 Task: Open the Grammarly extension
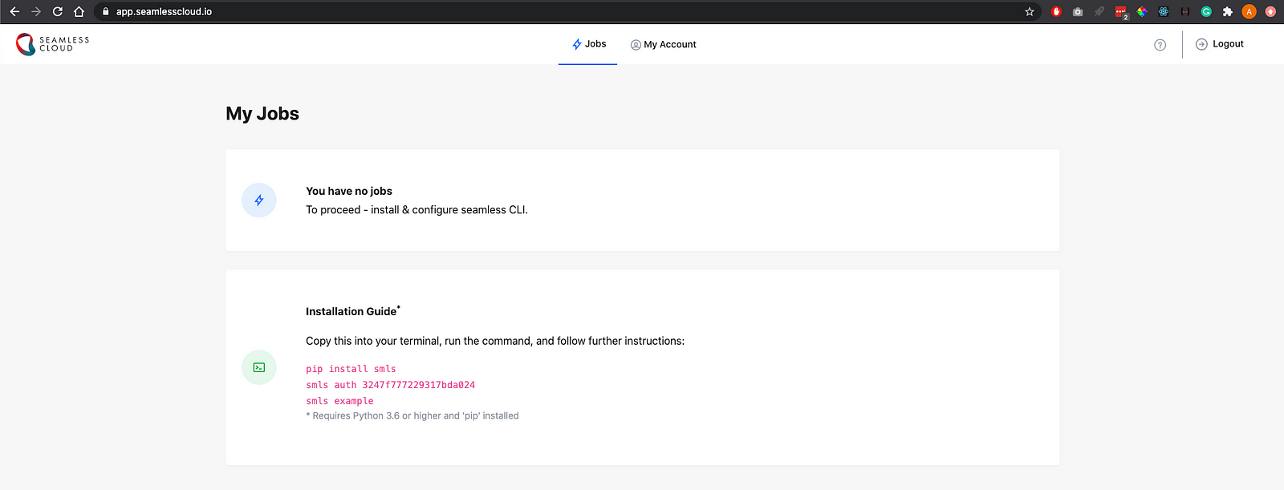pyautogui.click(x=1206, y=11)
